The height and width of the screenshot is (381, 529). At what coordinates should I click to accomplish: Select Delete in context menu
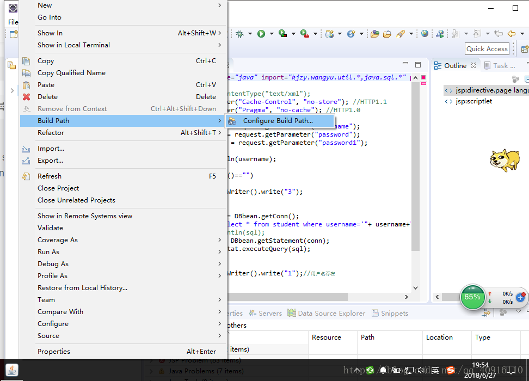pos(123,97)
